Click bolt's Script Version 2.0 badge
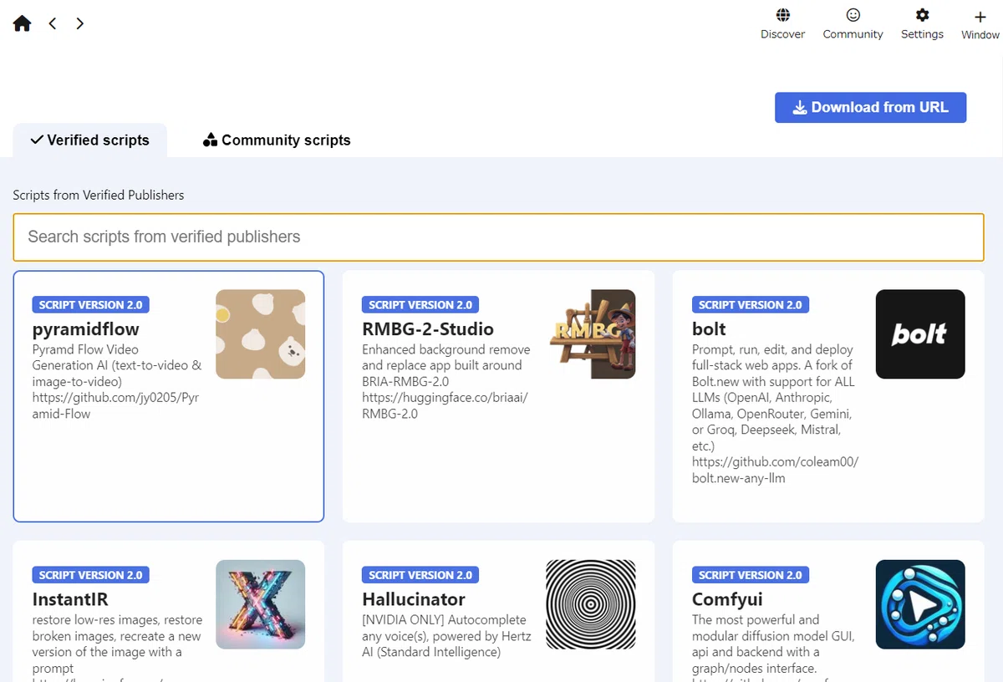 point(751,305)
